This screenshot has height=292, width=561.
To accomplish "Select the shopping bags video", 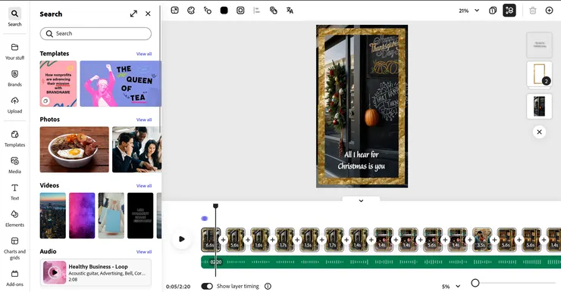I will (x=111, y=216).
